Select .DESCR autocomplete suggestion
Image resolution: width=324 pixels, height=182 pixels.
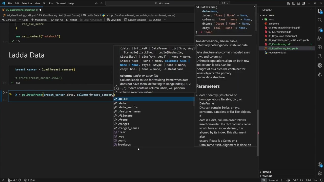154,99
